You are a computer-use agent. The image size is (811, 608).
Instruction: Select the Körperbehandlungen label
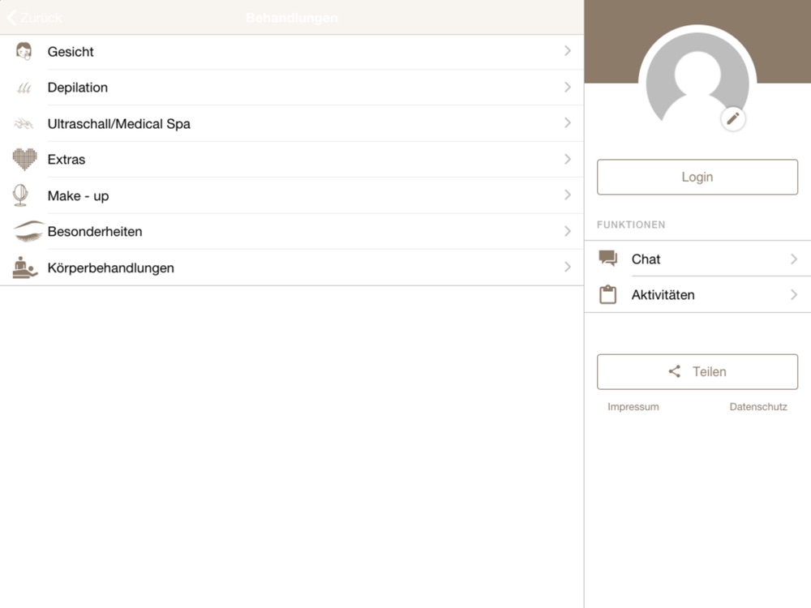coord(110,268)
